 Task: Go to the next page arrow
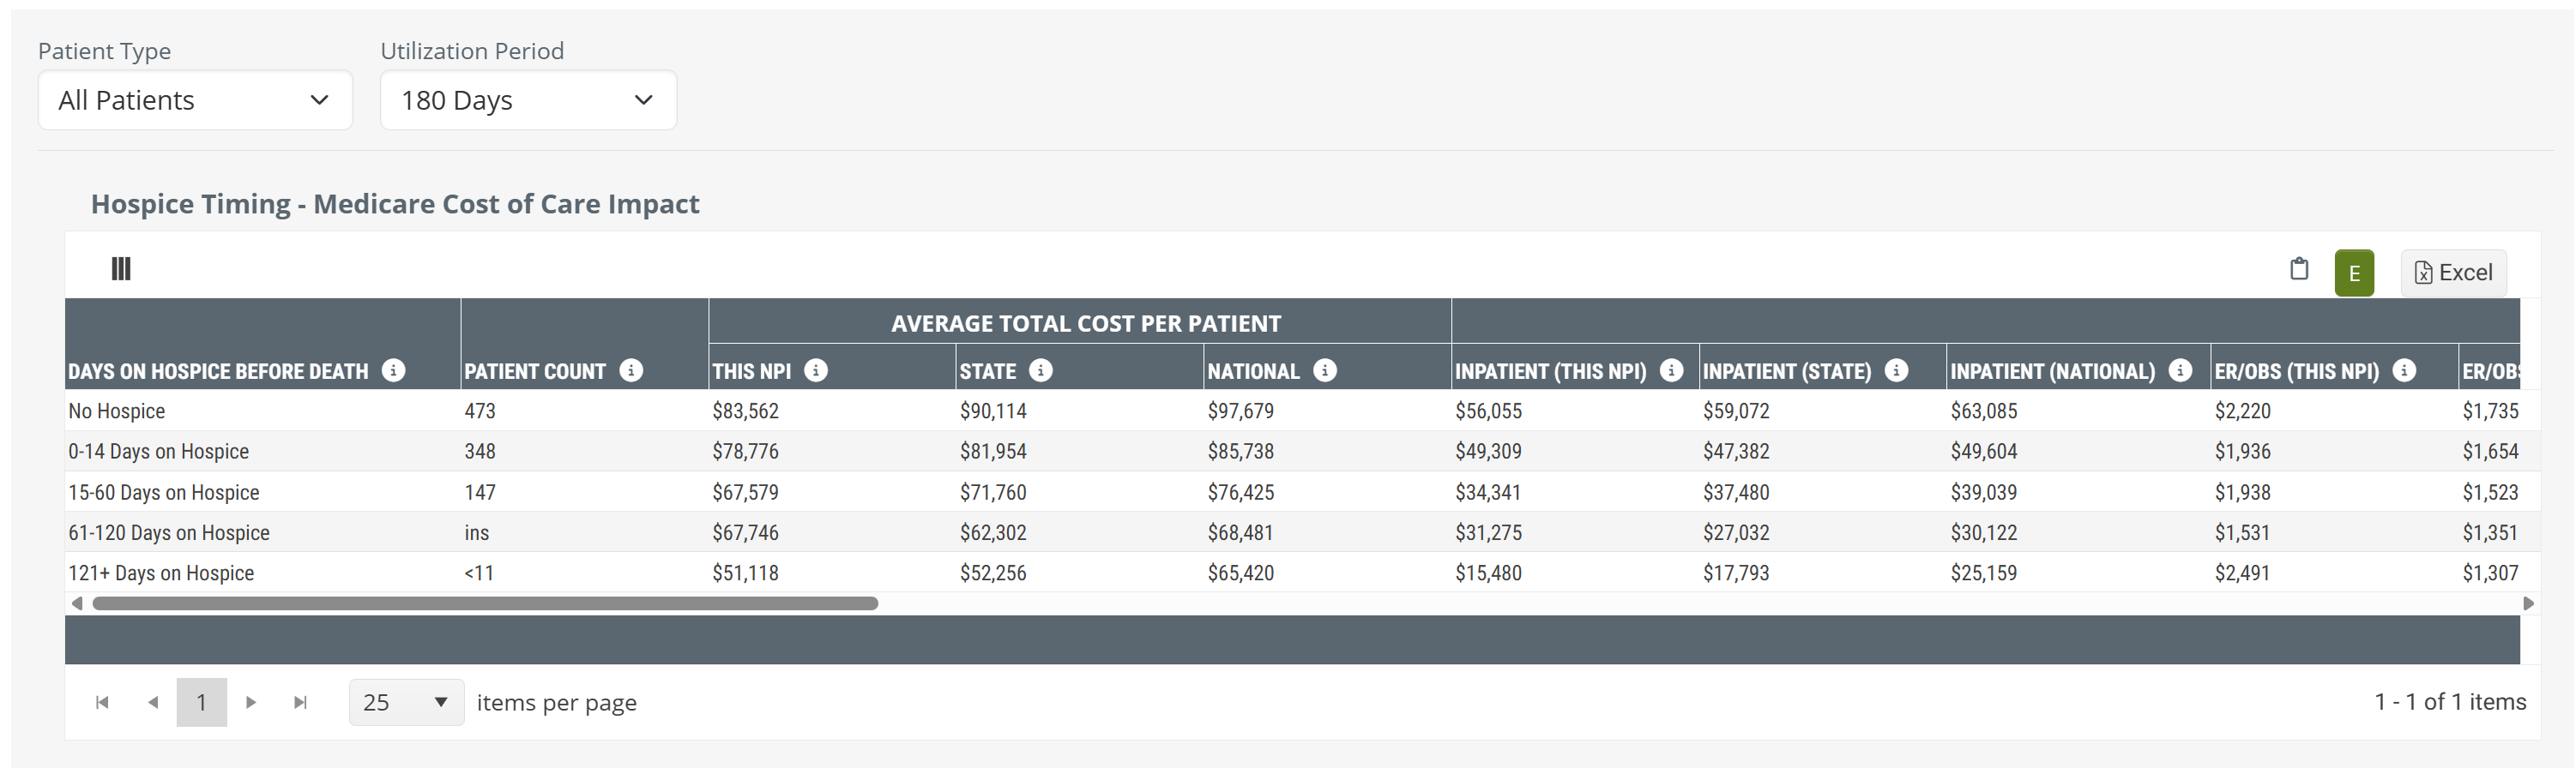[x=251, y=702]
